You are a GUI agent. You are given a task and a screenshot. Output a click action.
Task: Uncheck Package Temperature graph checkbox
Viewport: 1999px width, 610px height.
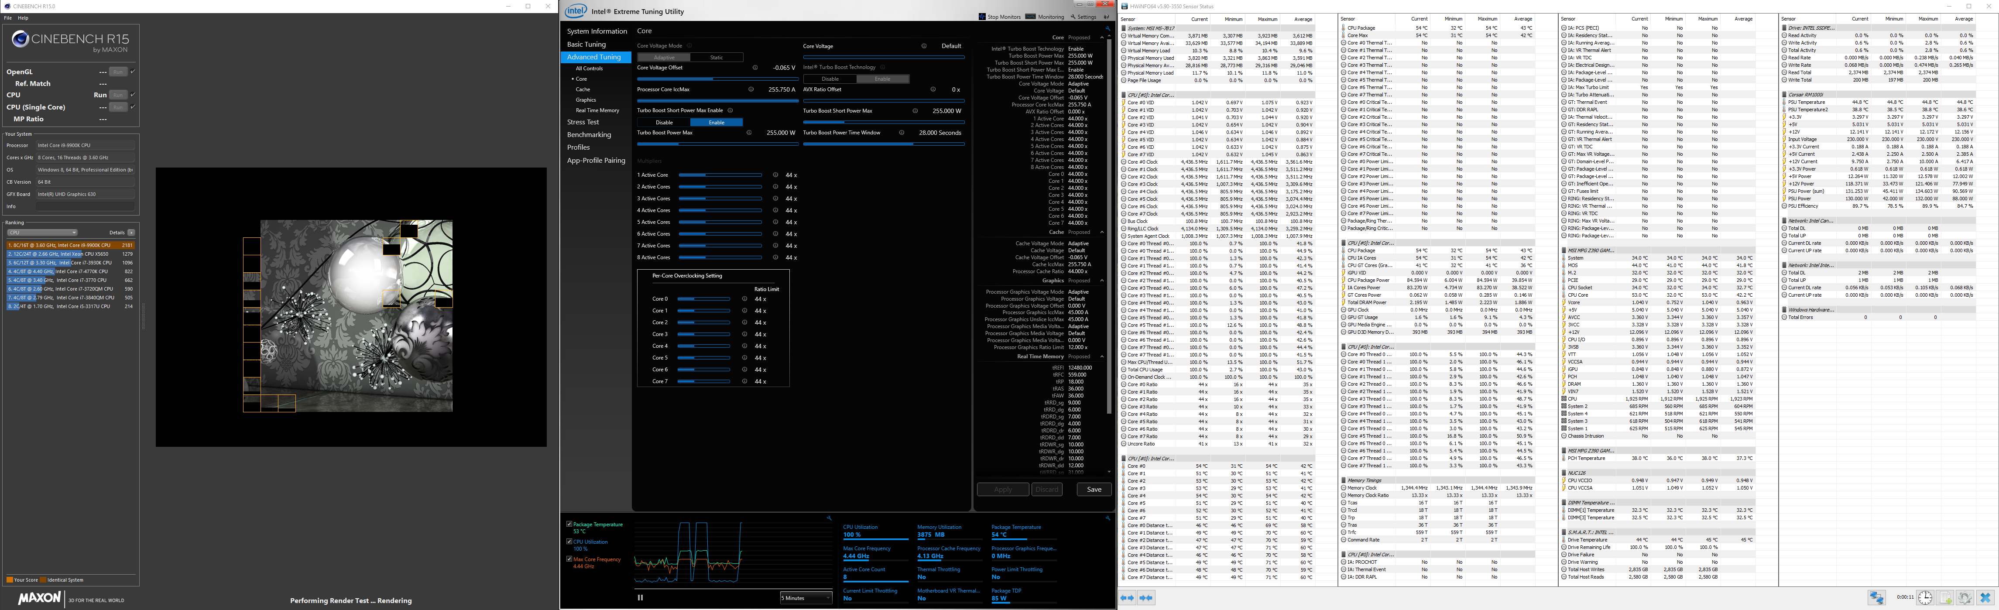coord(569,524)
